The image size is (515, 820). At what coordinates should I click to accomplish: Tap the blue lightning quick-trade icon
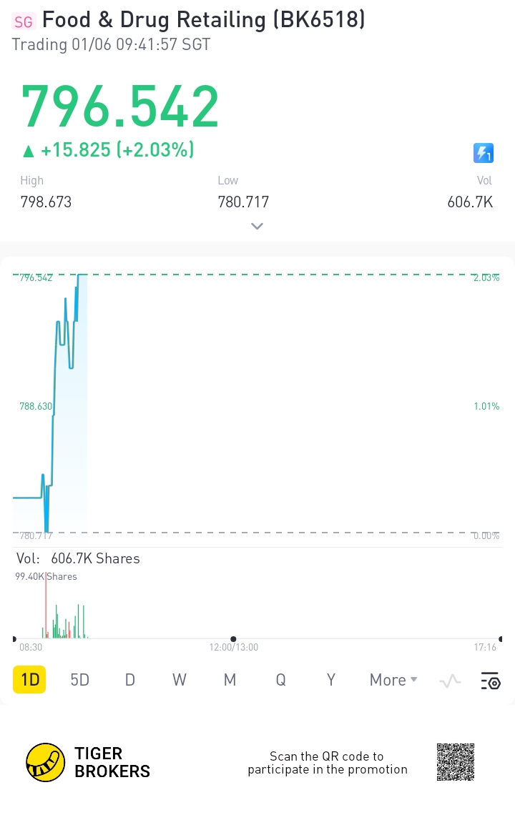484,152
